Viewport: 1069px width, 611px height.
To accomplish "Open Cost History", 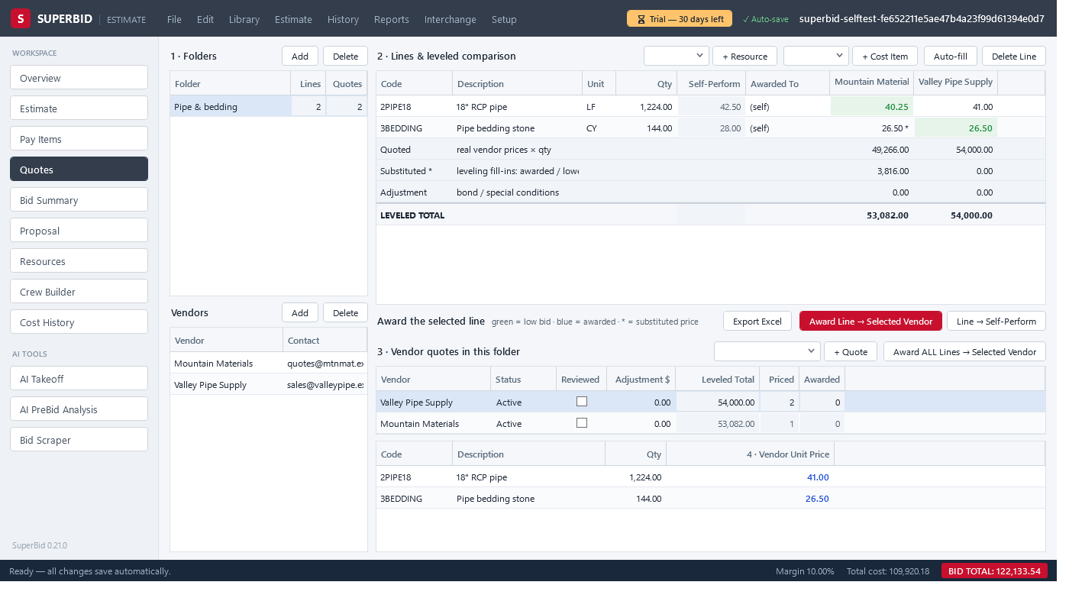I will click(x=79, y=322).
